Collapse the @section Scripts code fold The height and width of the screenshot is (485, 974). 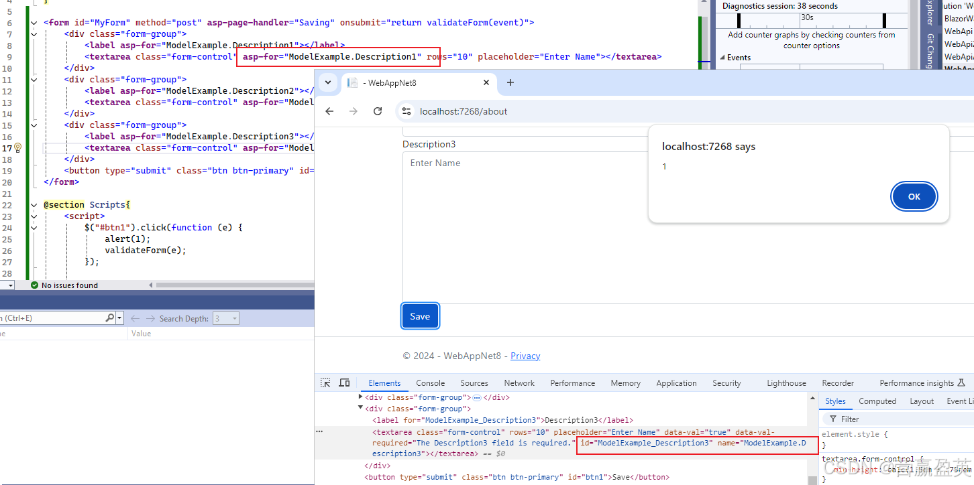[32, 204]
